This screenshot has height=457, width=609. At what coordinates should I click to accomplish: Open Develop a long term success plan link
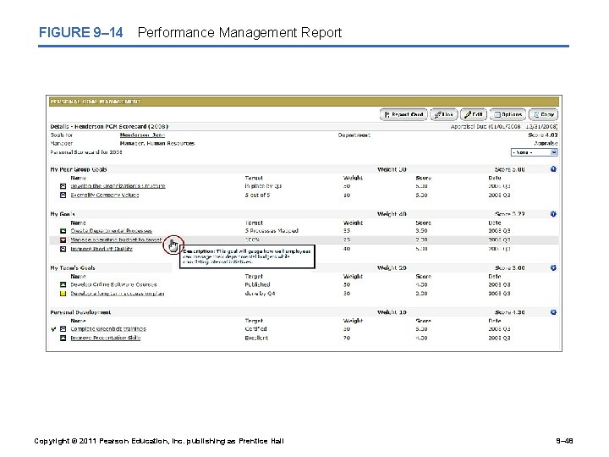tap(118, 294)
